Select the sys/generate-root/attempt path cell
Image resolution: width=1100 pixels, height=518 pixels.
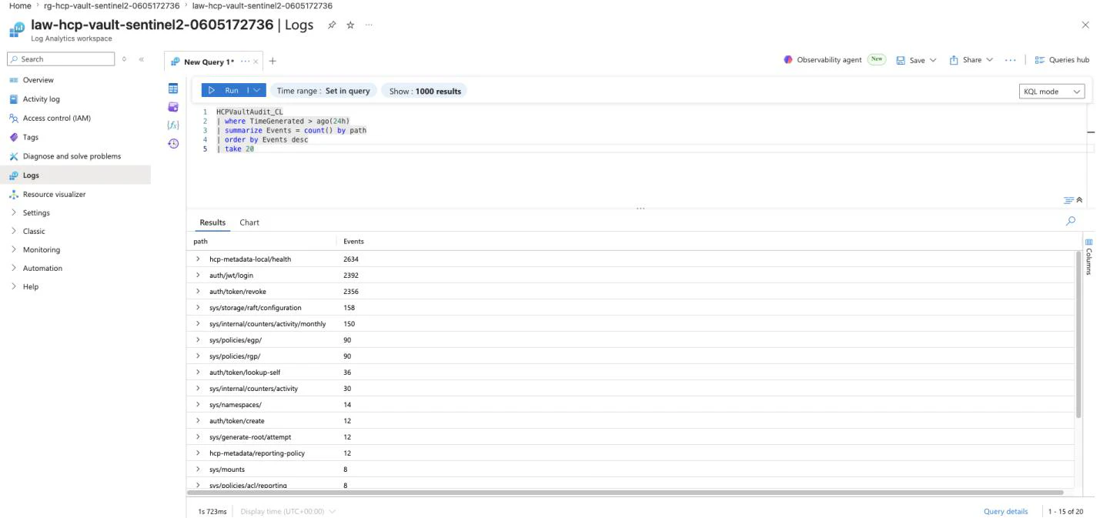(x=250, y=437)
